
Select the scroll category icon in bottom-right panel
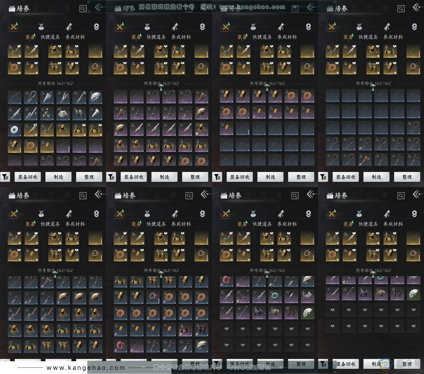pos(387,213)
